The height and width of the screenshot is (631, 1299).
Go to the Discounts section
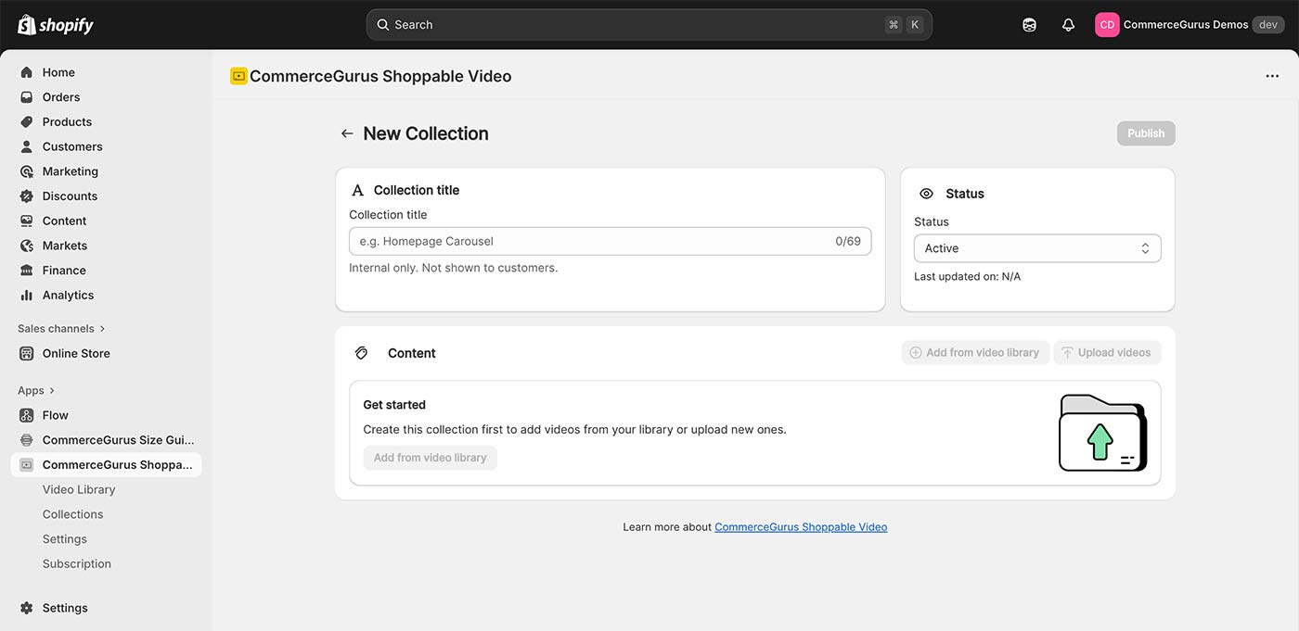pos(70,196)
